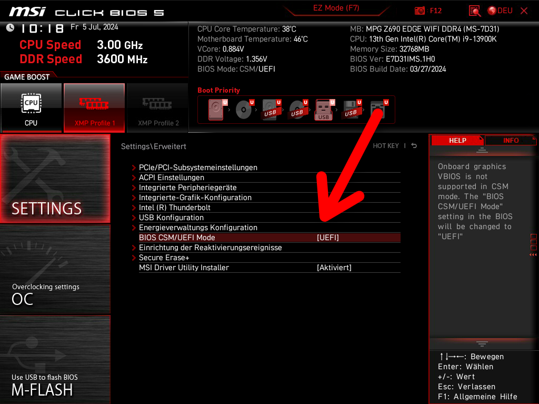Open the M-FLASH section

[55, 360]
